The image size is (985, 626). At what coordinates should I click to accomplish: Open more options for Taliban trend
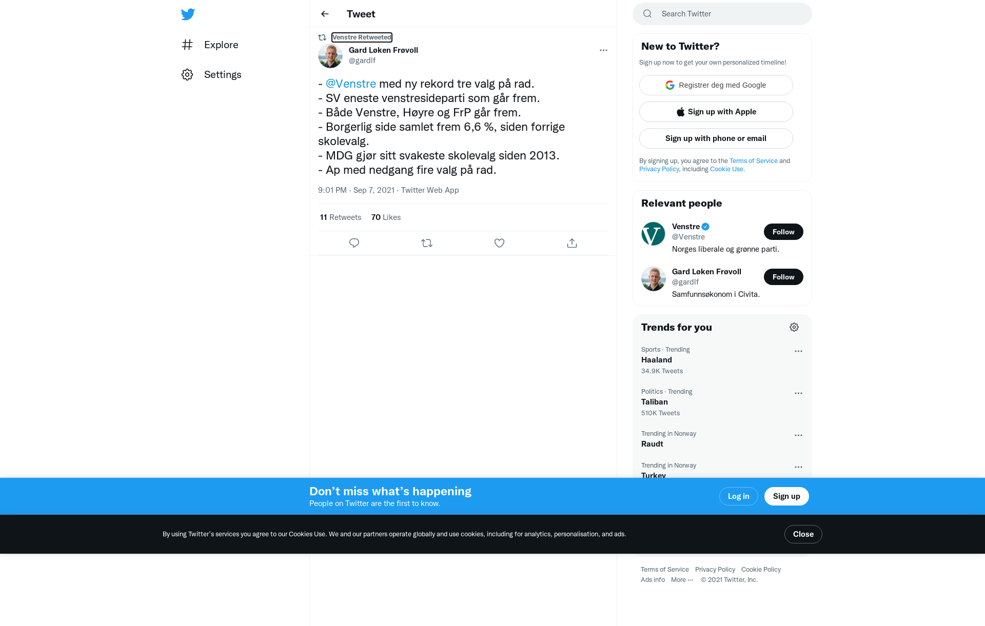[x=798, y=393]
